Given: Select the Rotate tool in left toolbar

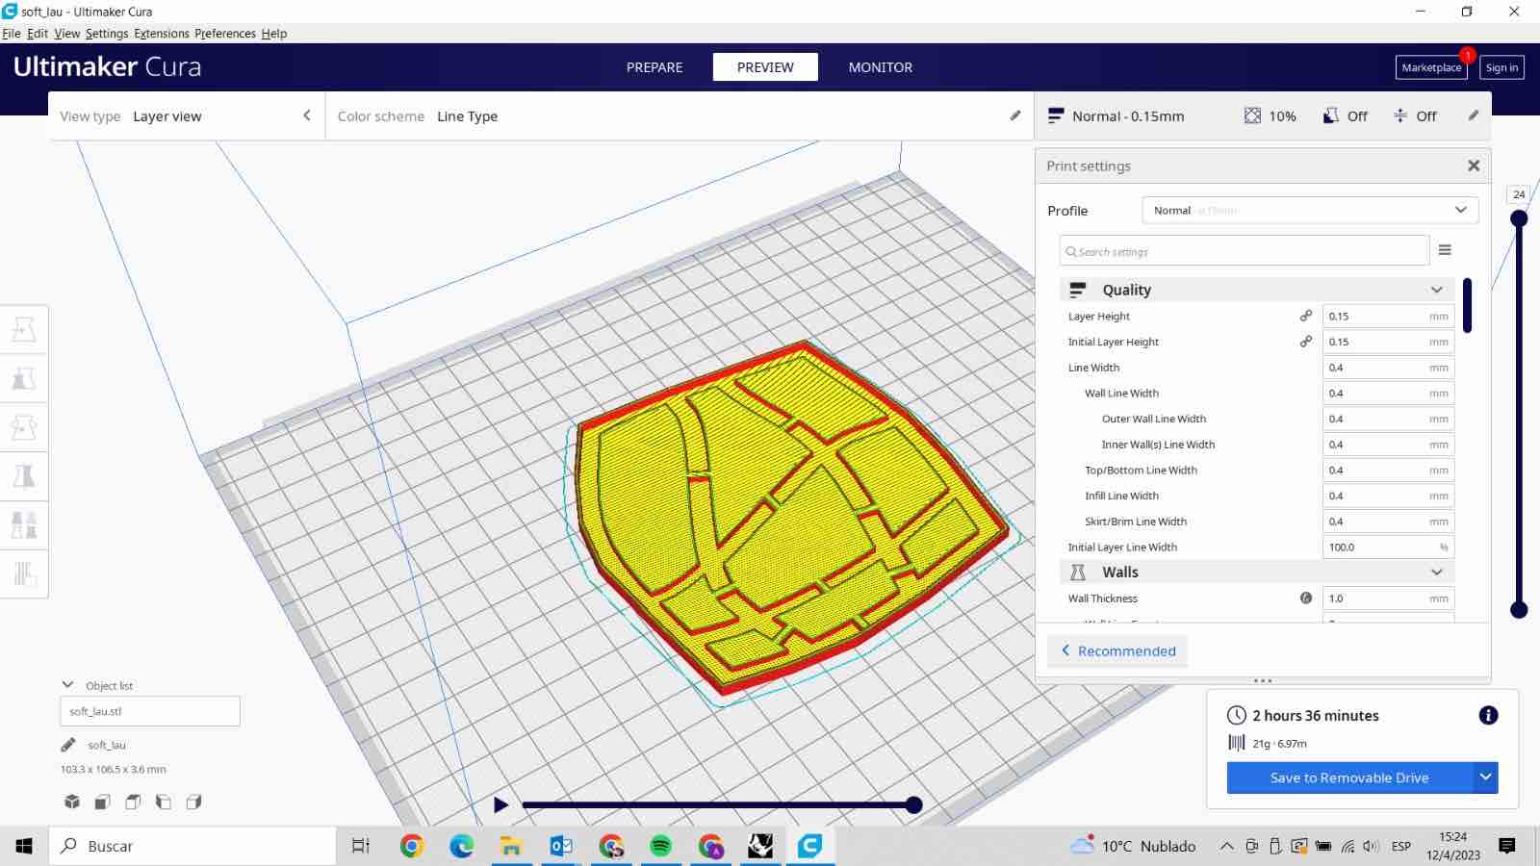Looking at the screenshot, I should (24, 427).
